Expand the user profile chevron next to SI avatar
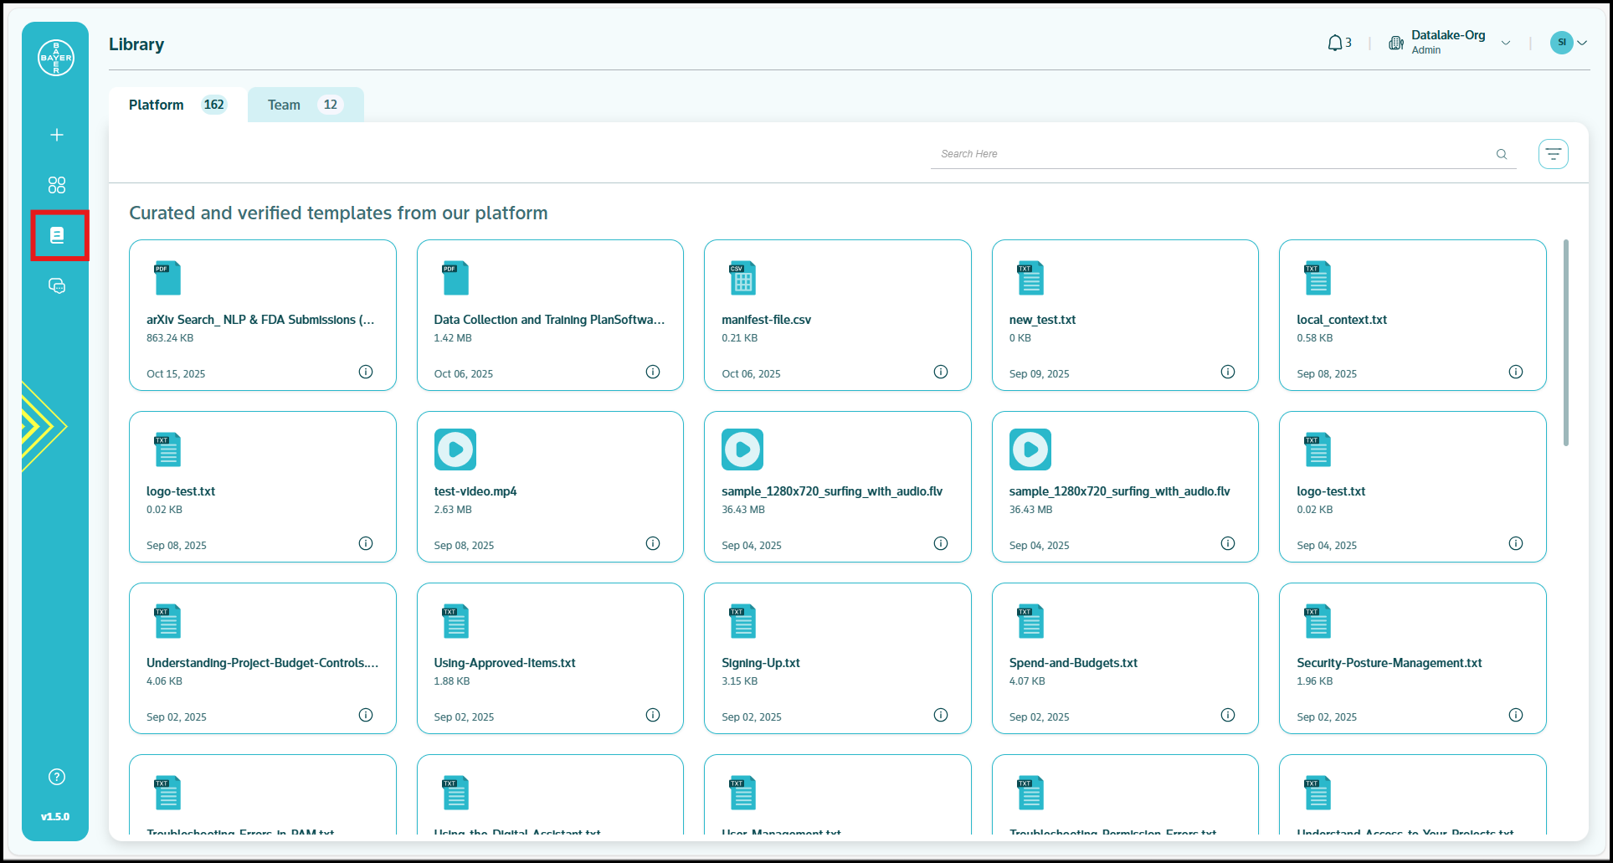Screen dimensions: 1613x863 click(x=1582, y=43)
